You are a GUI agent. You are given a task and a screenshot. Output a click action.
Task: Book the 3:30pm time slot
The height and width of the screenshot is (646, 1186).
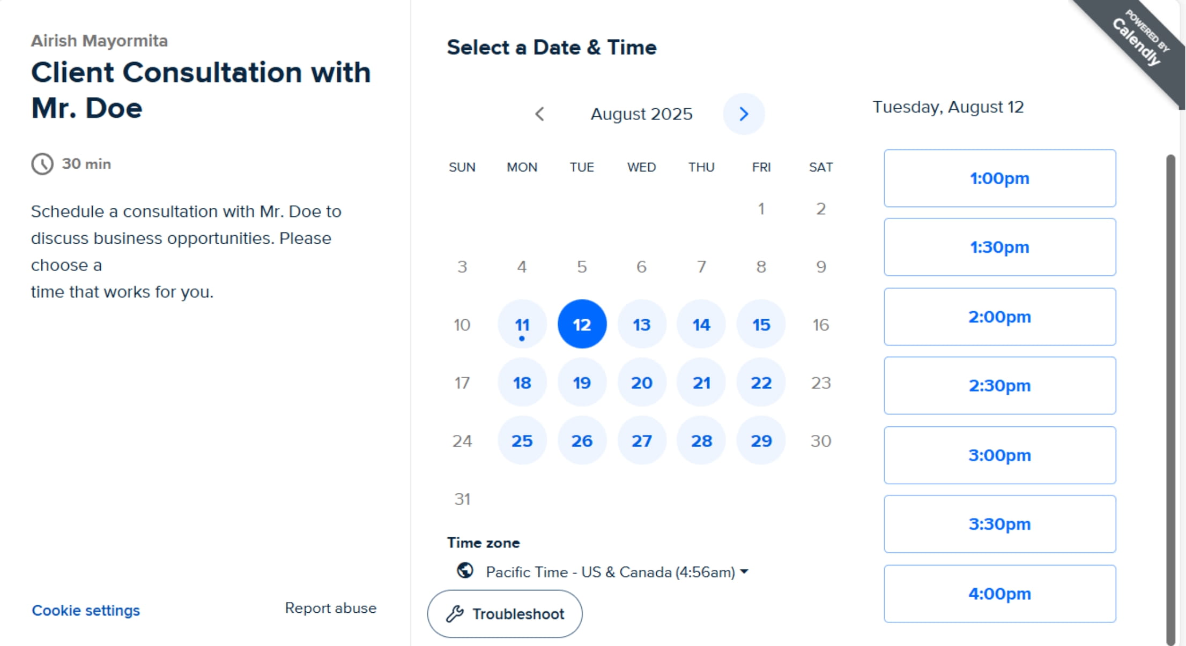coord(999,524)
